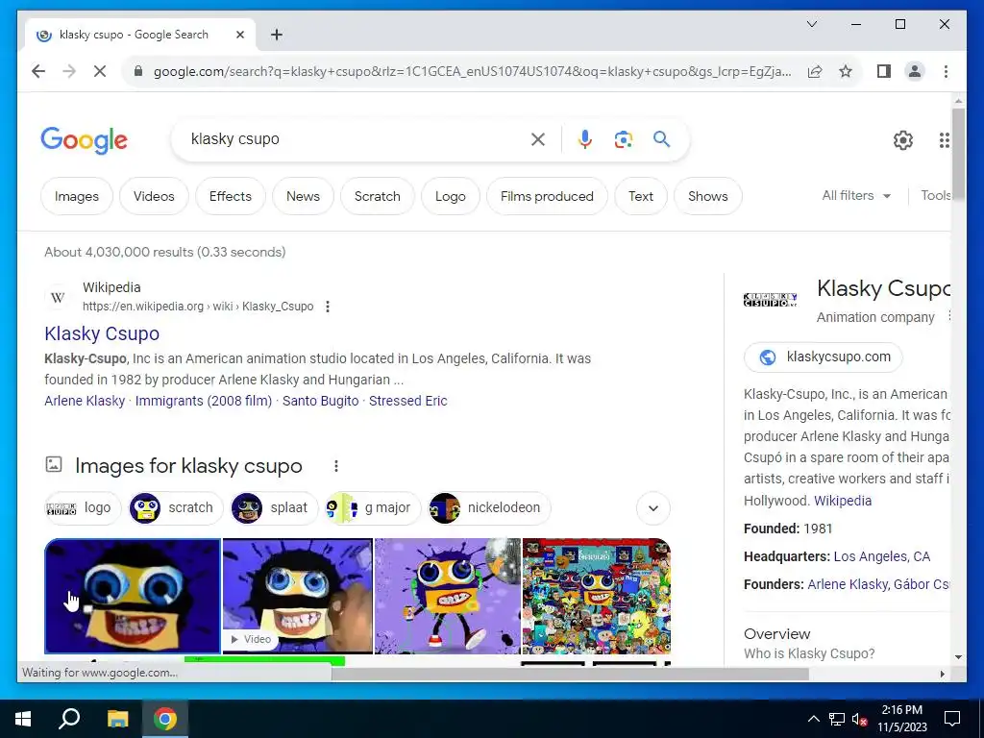984x738 pixels.
Task: Select the Logo filter chip
Action: (x=451, y=196)
